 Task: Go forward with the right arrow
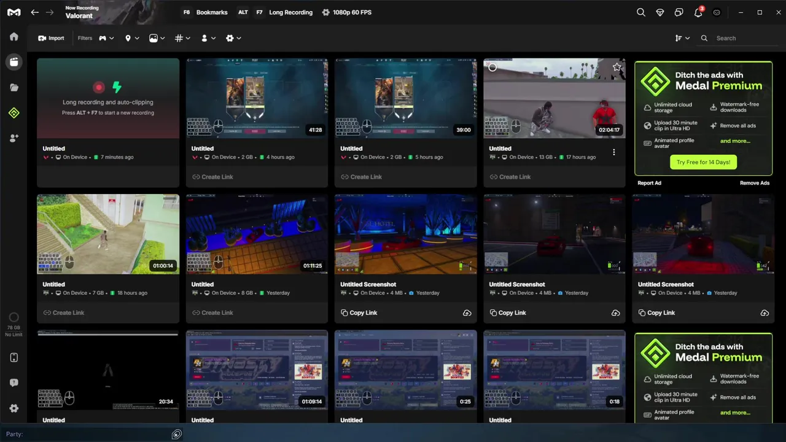click(50, 12)
